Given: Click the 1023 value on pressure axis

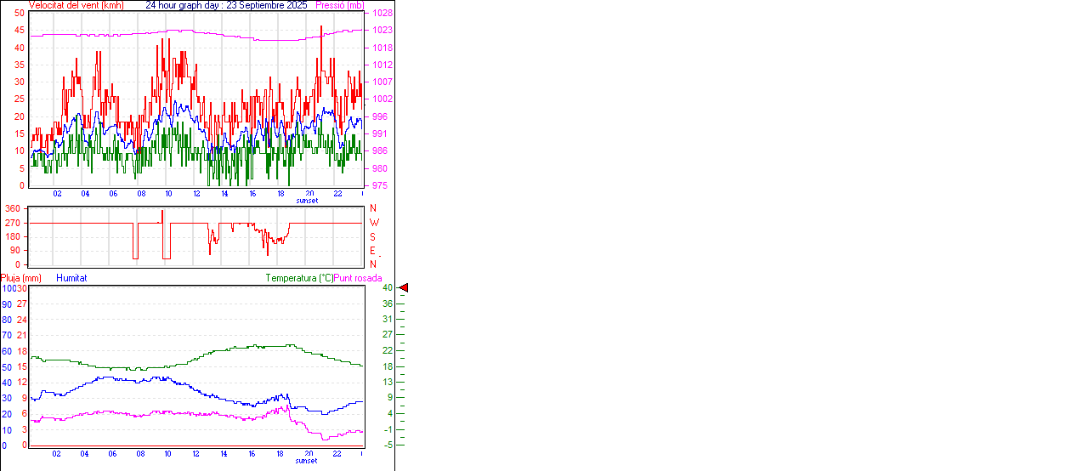Looking at the screenshot, I should click(x=382, y=30).
